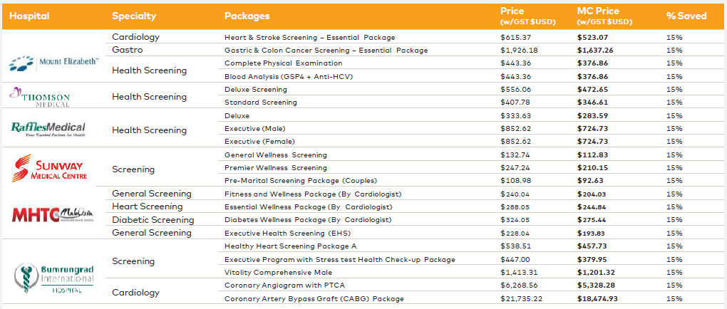This screenshot has width=727, height=309.
Task: Click the Packages column header
Action: pos(247,16)
